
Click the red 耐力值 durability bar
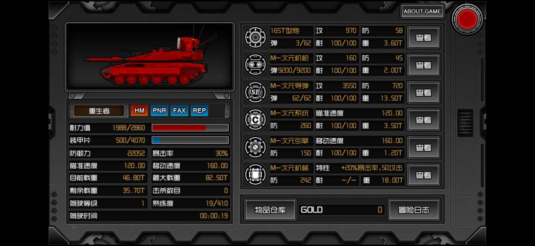pos(190,128)
